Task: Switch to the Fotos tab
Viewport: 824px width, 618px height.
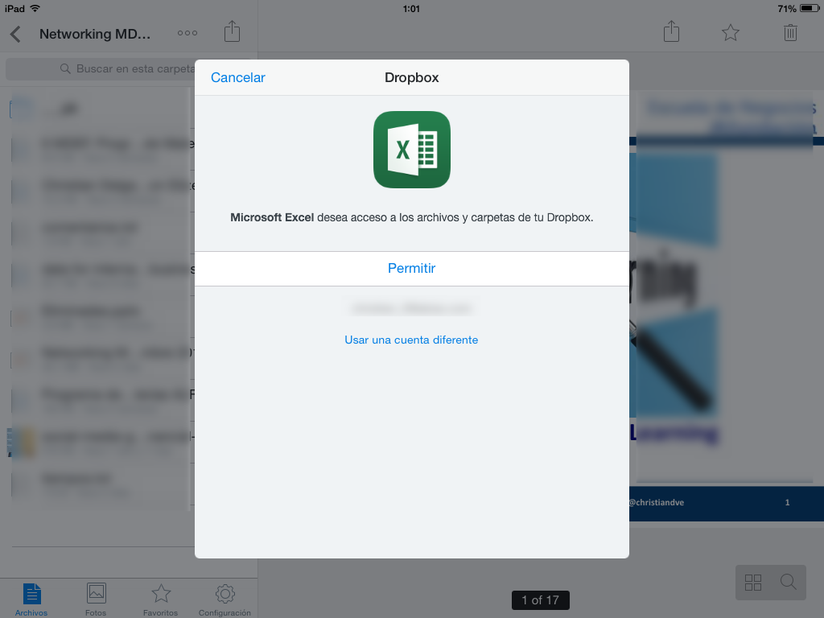Action: pyautogui.click(x=96, y=599)
